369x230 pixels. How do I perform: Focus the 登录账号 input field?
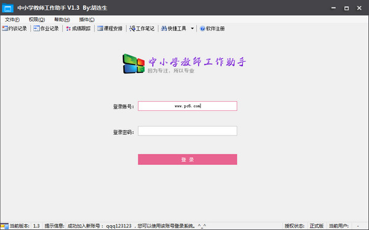[x=188, y=106]
